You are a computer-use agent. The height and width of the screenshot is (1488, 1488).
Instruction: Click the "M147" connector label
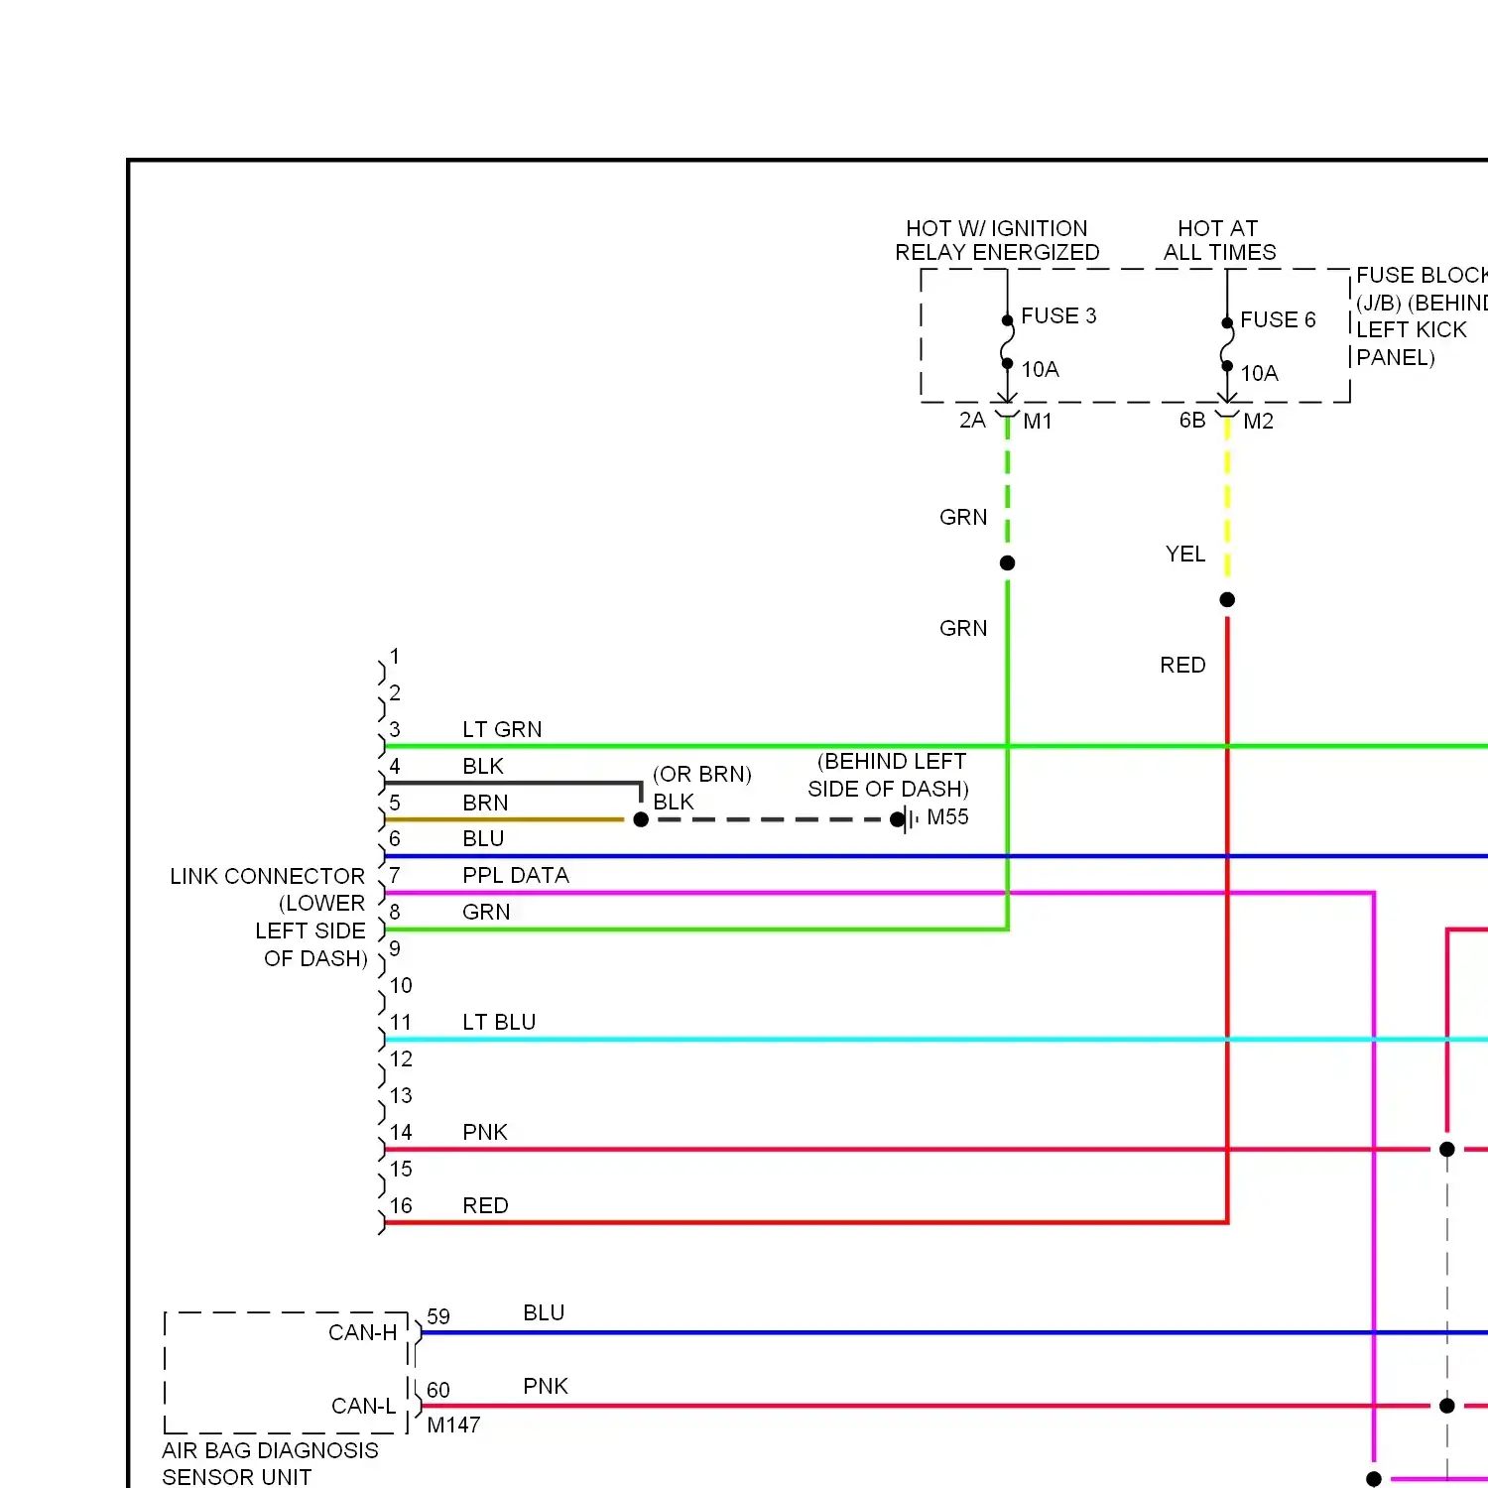(453, 1425)
